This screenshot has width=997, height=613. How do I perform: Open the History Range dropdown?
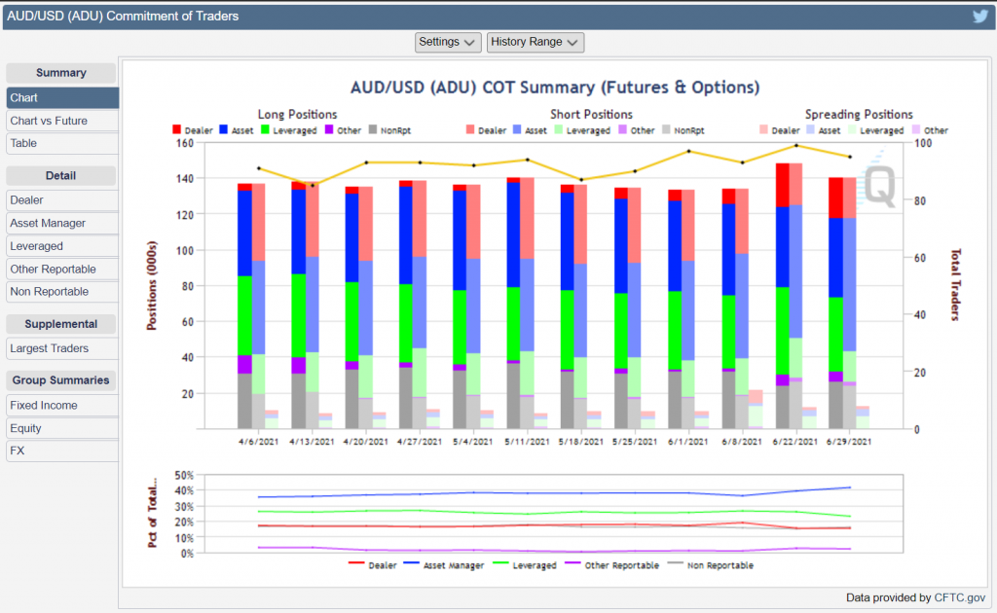tap(535, 42)
